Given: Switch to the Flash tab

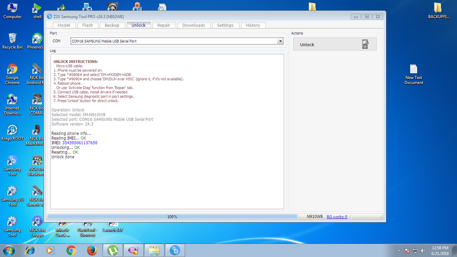Looking at the screenshot, I should (87, 25).
